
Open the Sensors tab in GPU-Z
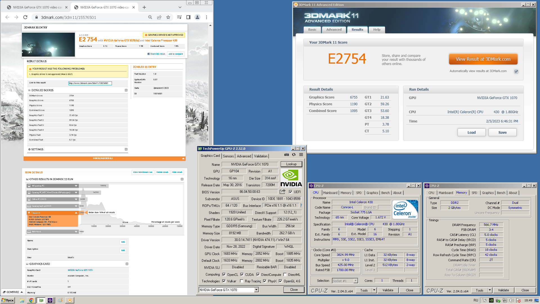click(228, 156)
